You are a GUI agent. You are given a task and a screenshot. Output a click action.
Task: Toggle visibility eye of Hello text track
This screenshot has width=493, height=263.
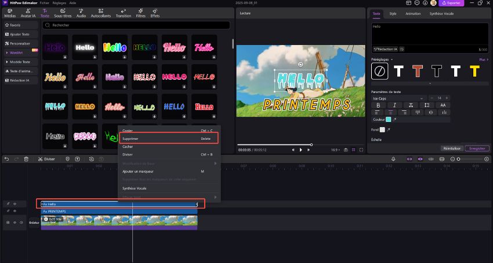(14, 204)
